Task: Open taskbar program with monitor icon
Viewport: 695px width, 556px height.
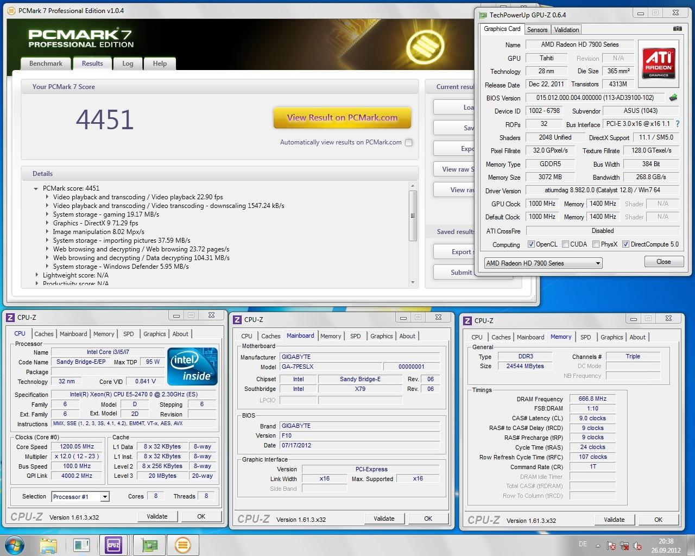Action: click(x=81, y=545)
